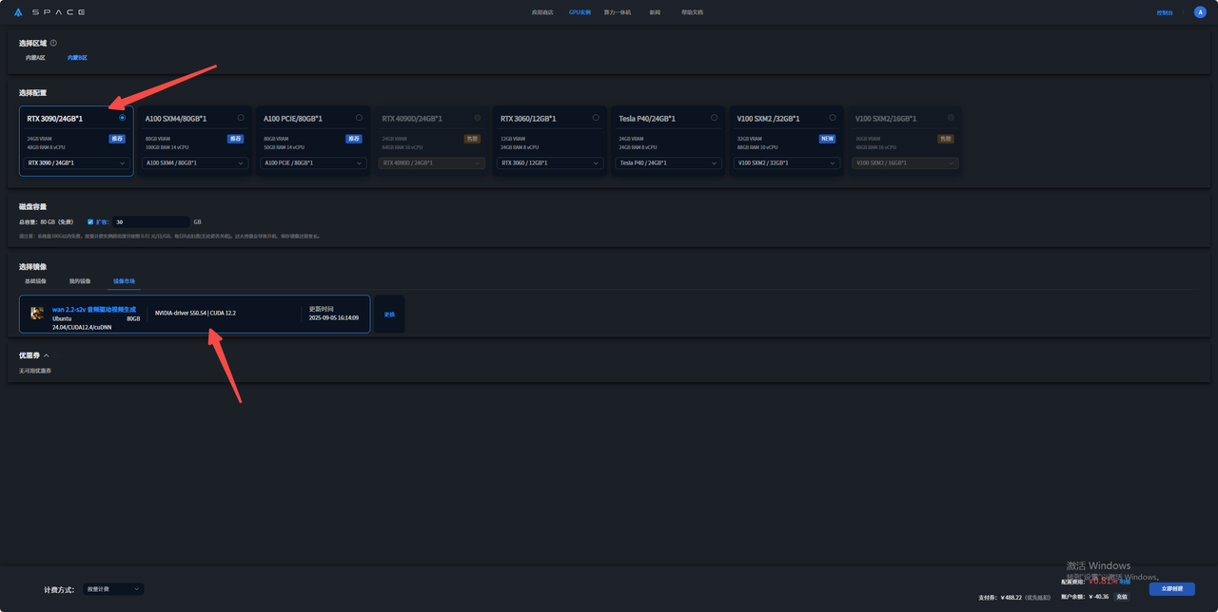The image size is (1218, 612).
Task: Click the 账户余额 ¥-40.36 text
Action: tap(1085, 597)
